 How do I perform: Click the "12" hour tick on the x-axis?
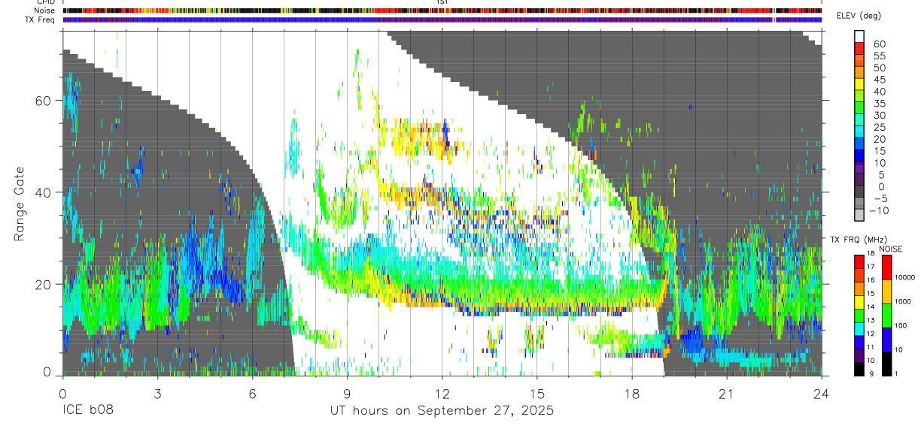tap(442, 394)
